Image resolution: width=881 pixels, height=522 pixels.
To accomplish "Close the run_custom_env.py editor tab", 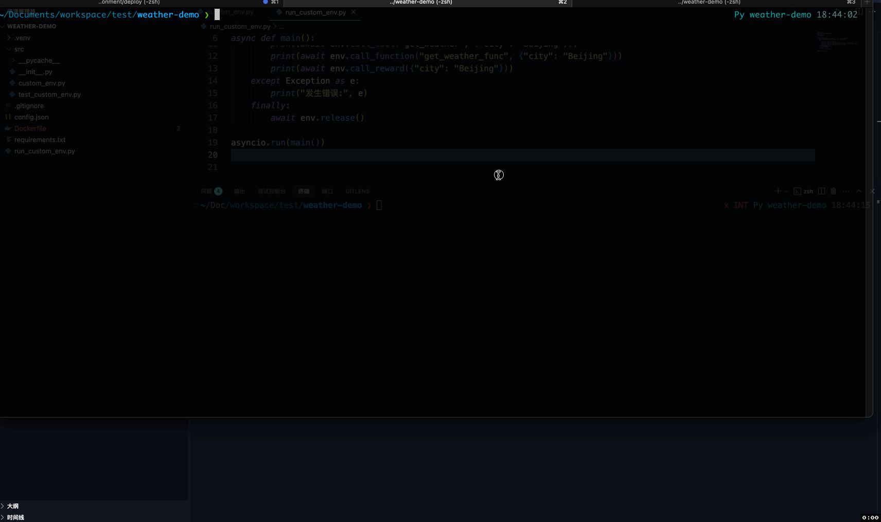I will tap(355, 12).
